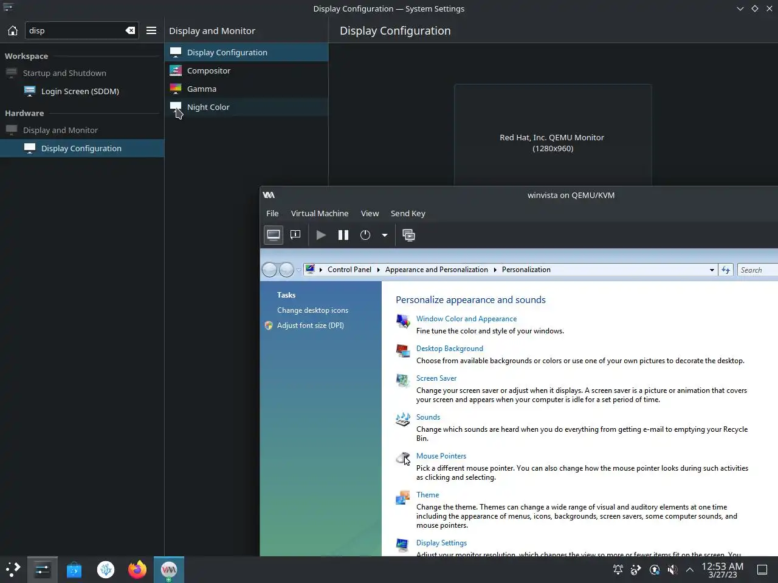Go to System Settings home view

tap(12, 30)
